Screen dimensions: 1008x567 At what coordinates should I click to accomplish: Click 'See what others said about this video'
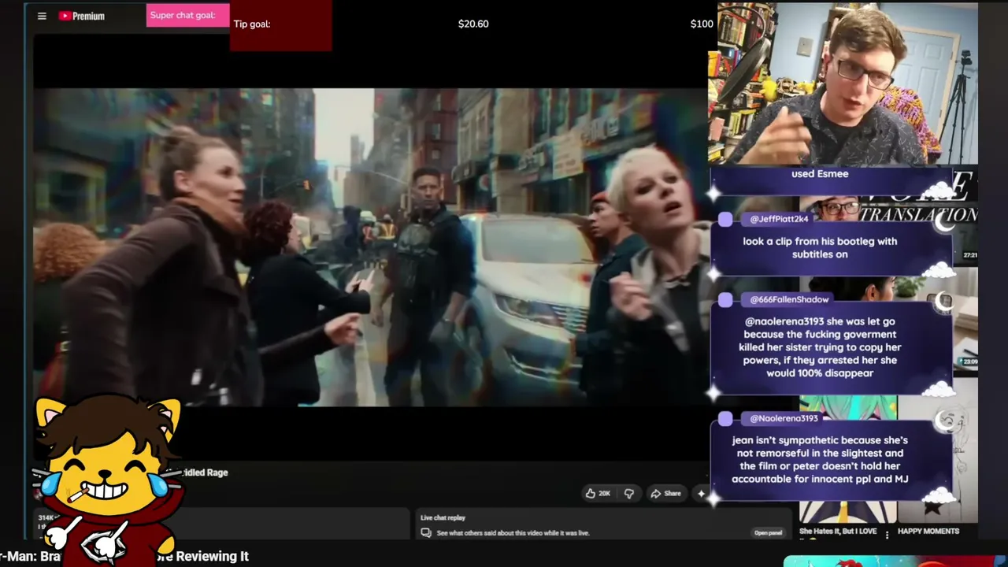513,533
